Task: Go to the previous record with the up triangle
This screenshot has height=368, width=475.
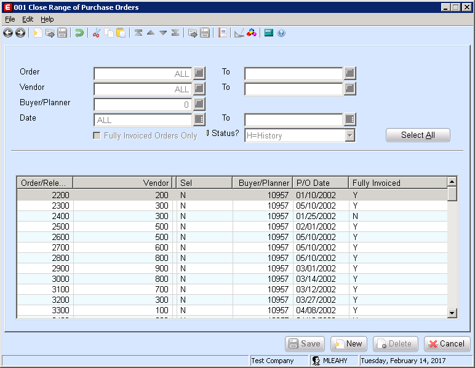Action: [151, 33]
